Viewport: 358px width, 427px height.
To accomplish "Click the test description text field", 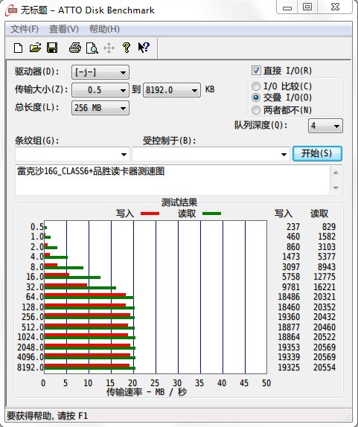I will [x=173, y=180].
